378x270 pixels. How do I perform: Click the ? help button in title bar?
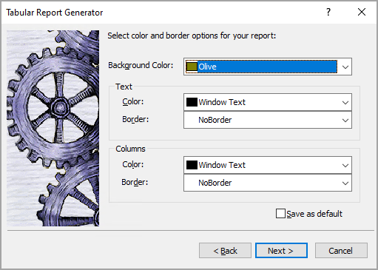pyautogui.click(x=328, y=12)
